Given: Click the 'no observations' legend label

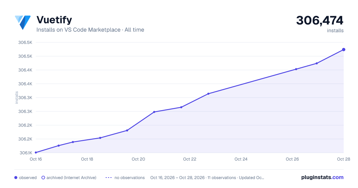Looking at the screenshot, I should pyautogui.click(x=129, y=178).
